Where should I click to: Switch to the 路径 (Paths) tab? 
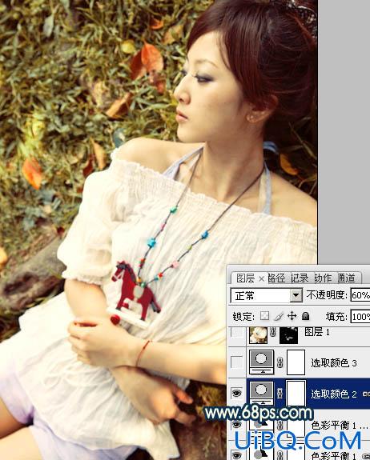point(276,278)
